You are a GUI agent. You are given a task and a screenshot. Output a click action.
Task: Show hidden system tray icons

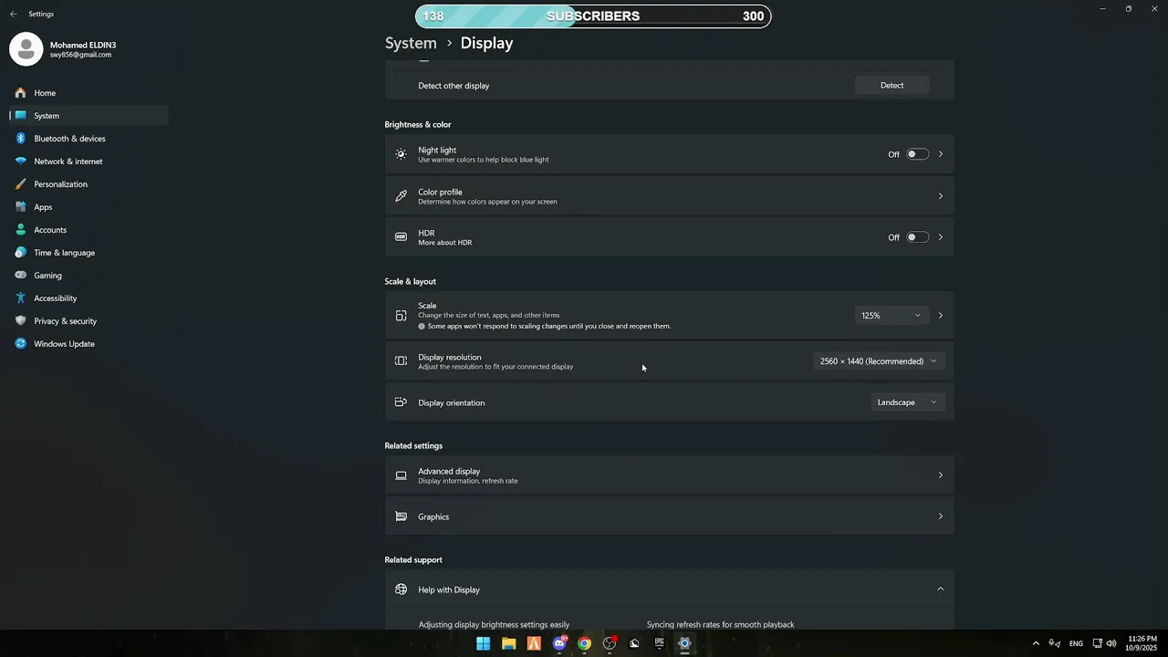[1036, 643]
